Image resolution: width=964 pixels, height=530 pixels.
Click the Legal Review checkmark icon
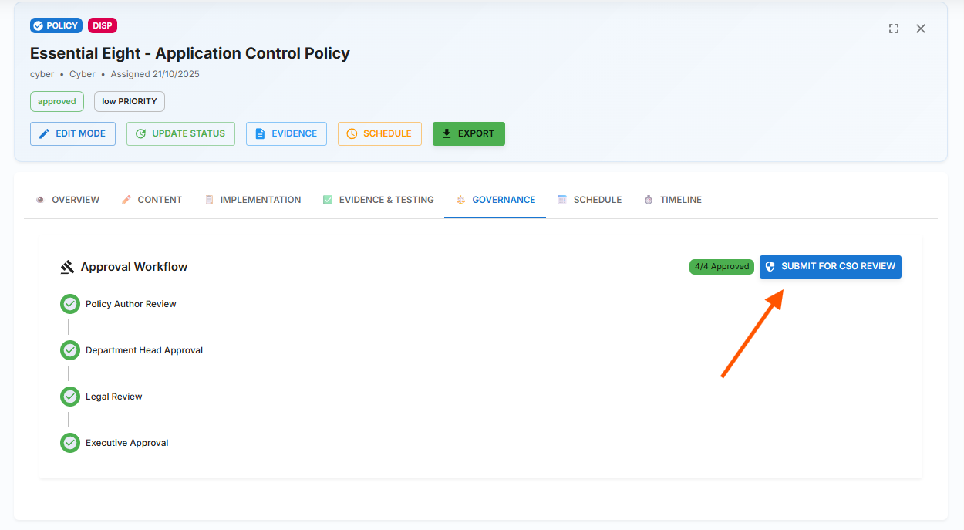point(70,397)
